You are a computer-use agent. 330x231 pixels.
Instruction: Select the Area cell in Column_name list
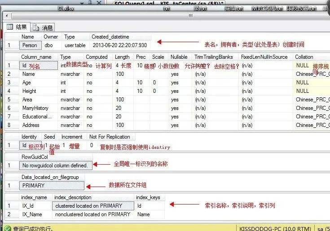[39, 100]
